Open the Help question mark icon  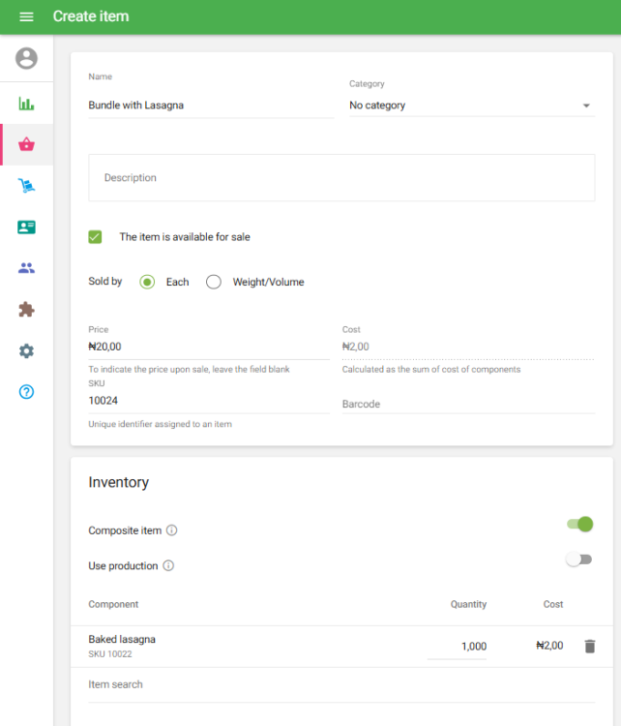[26, 392]
